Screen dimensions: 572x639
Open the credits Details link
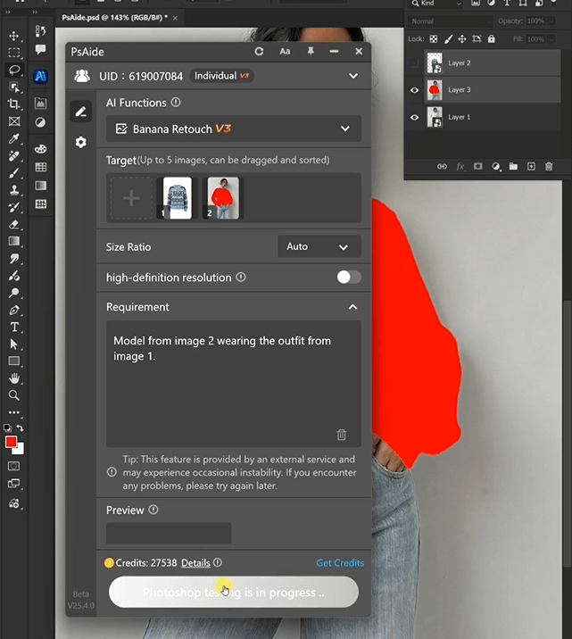pyautogui.click(x=195, y=563)
